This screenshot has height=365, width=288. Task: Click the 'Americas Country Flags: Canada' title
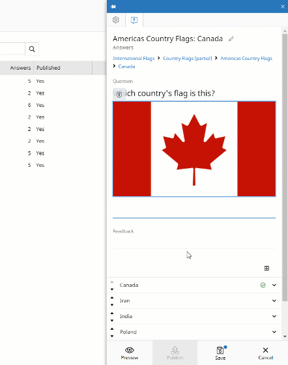coord(167,38)
